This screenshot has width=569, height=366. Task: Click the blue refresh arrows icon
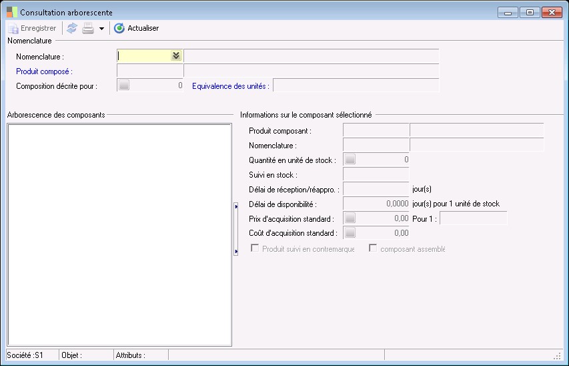coord(72,28)
